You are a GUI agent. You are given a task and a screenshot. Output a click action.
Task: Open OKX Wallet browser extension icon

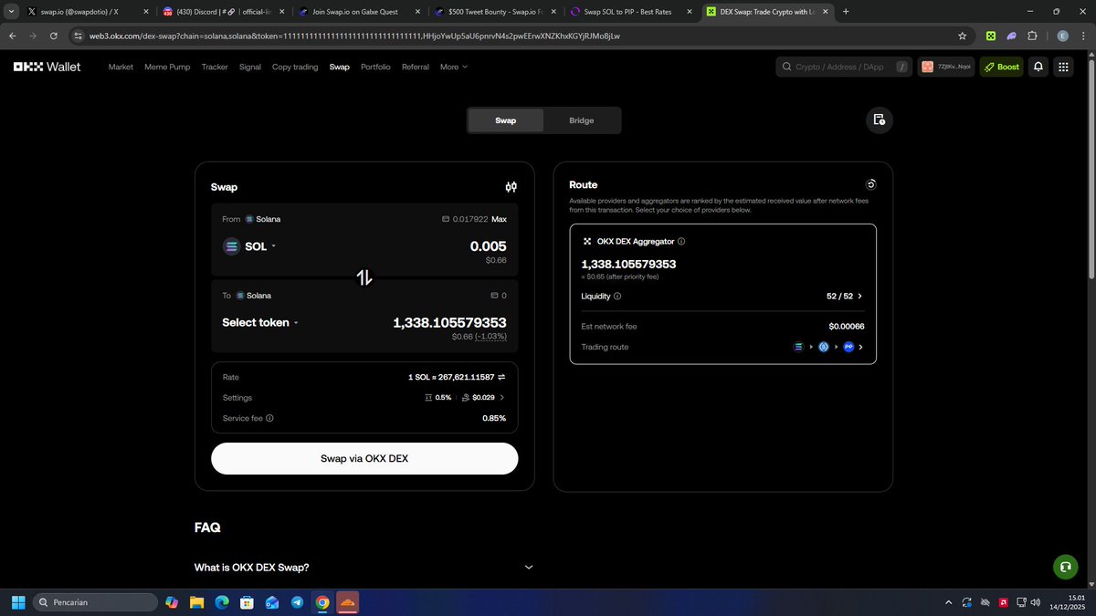click(990, 37)
